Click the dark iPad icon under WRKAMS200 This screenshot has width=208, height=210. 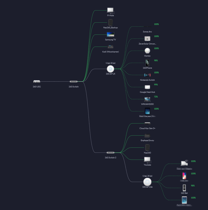coord(147,111)
